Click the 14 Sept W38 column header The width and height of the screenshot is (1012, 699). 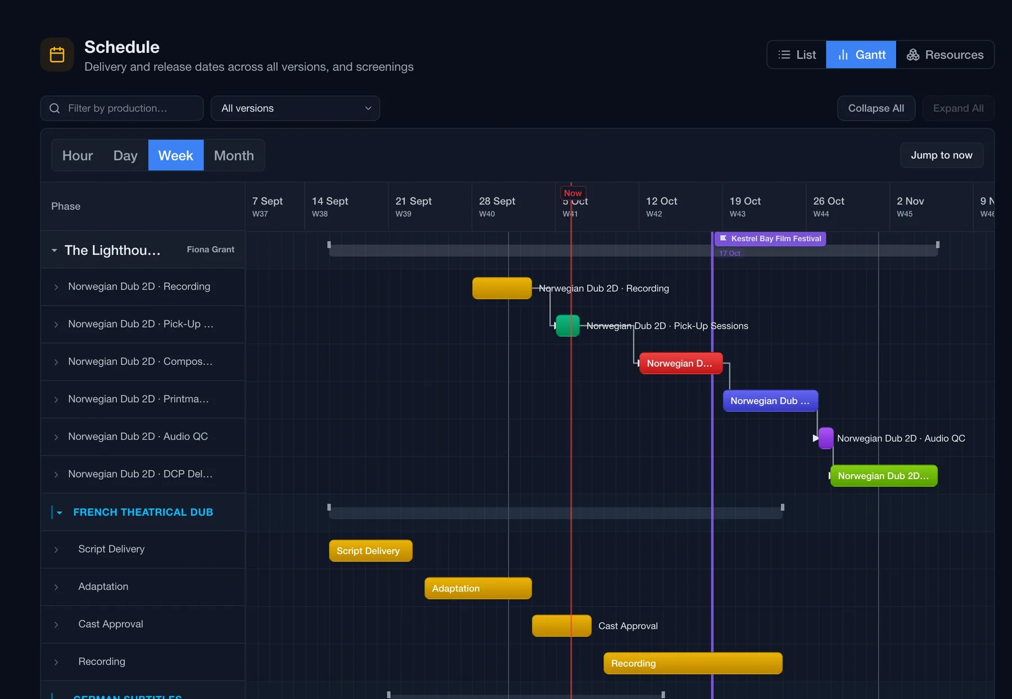(x=346, y=206)
